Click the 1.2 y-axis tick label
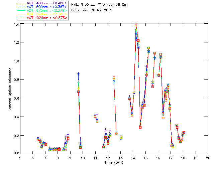 coord(16,42)
